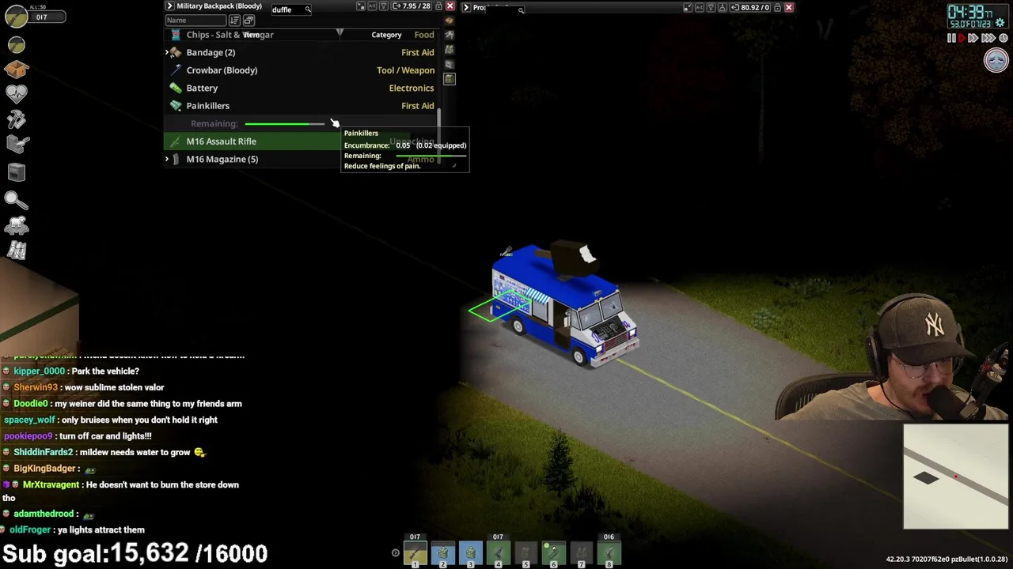Image resolution: width=1013 pixels, height=569 pixels.
Task: Open the world map icon
Action: tap(17, 251)
